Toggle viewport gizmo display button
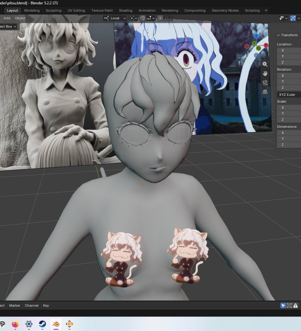The height and width of the screenshot is (331, 301). 293,18
